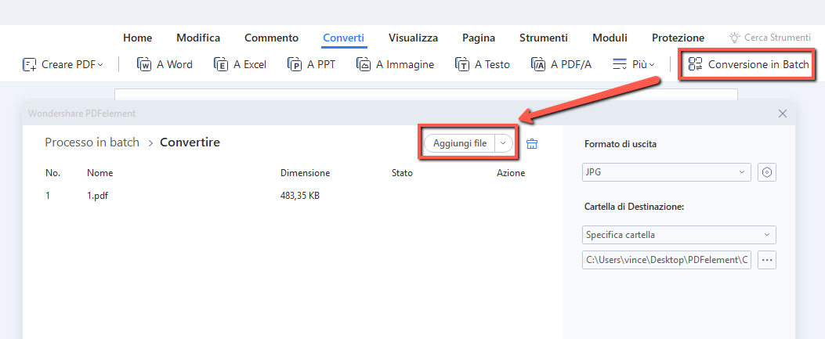Convert to Word with A Word
Screen dimensions: 825x339
point(165,65)
